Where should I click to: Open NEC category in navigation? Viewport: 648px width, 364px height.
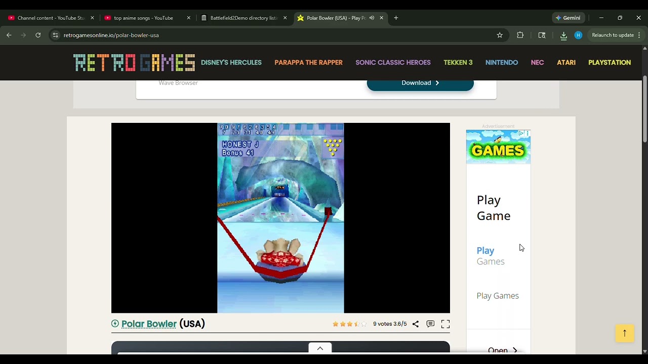pyautogui.click(x=537, y=63)
